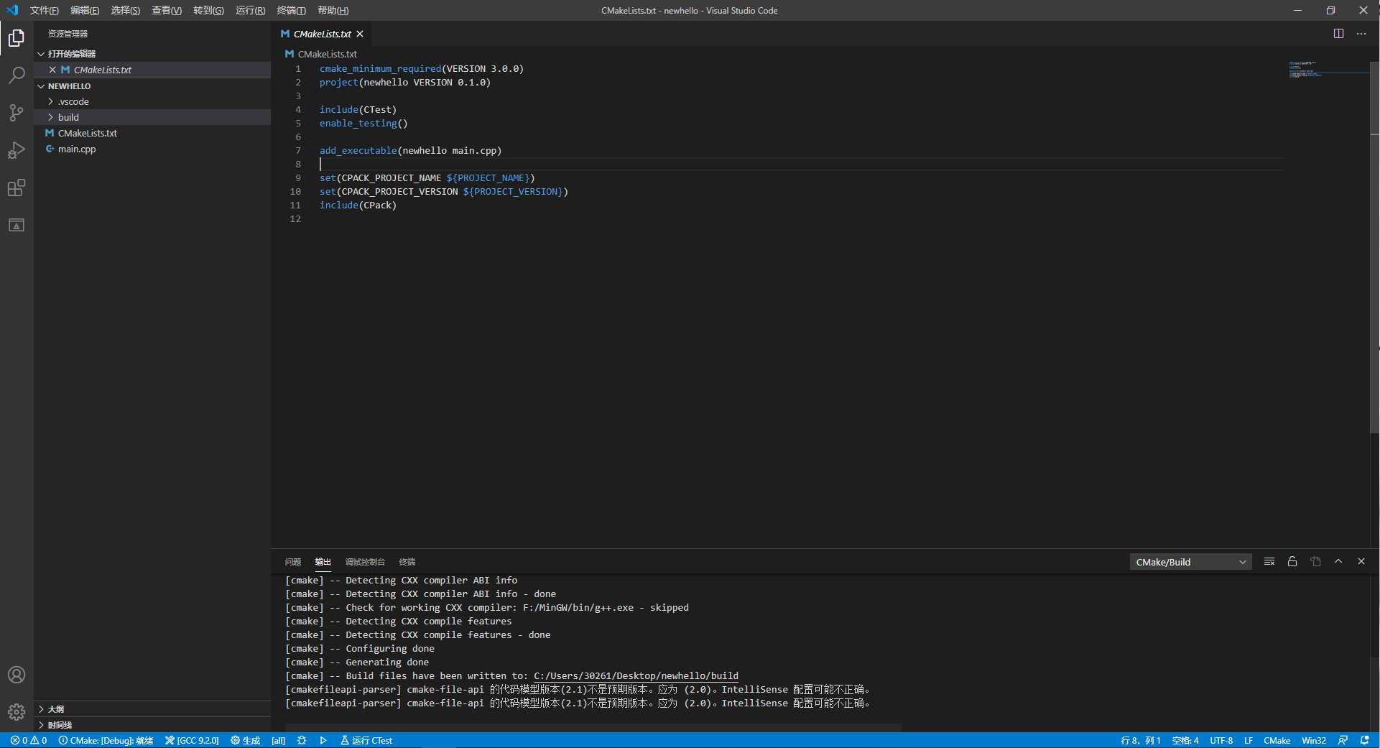Screen dimensions: 1380x748
Task: Click the errors and warnings count
Action: click(29, 740)
